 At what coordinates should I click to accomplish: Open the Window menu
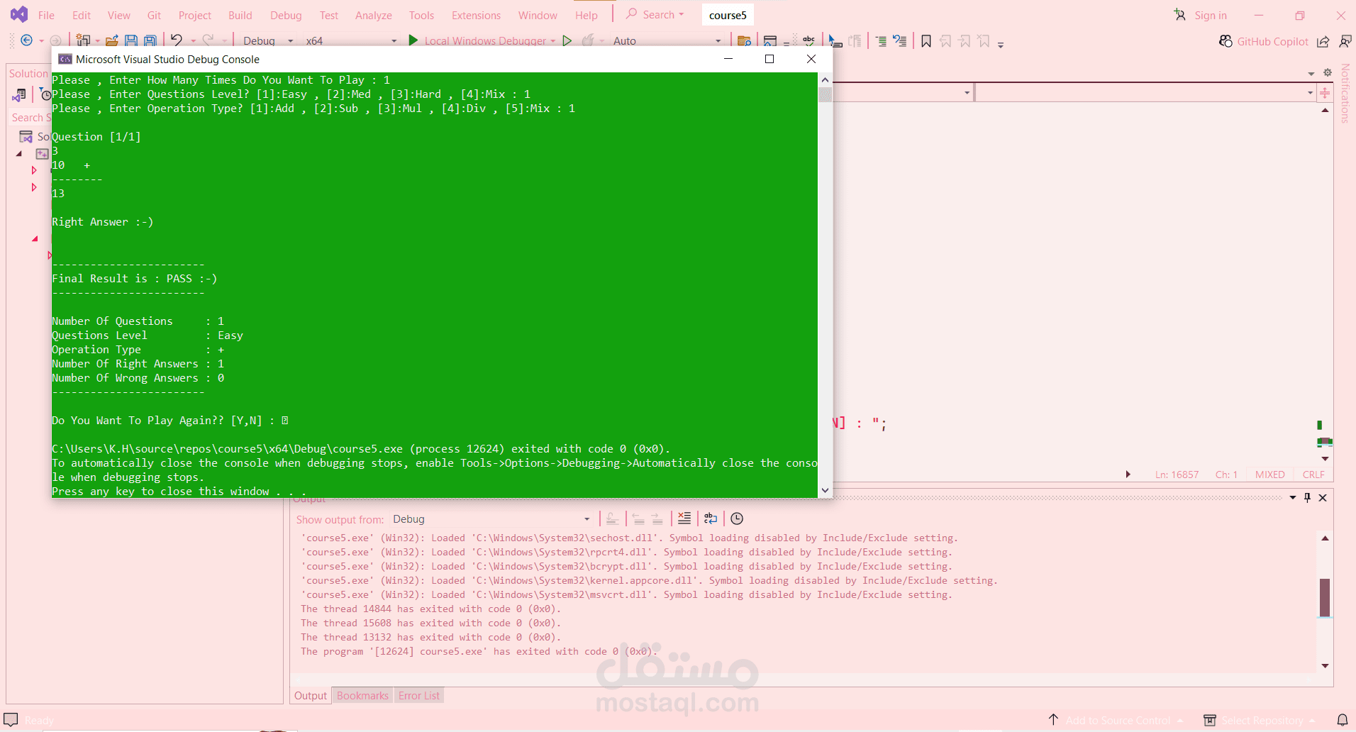tap(538, 15)
